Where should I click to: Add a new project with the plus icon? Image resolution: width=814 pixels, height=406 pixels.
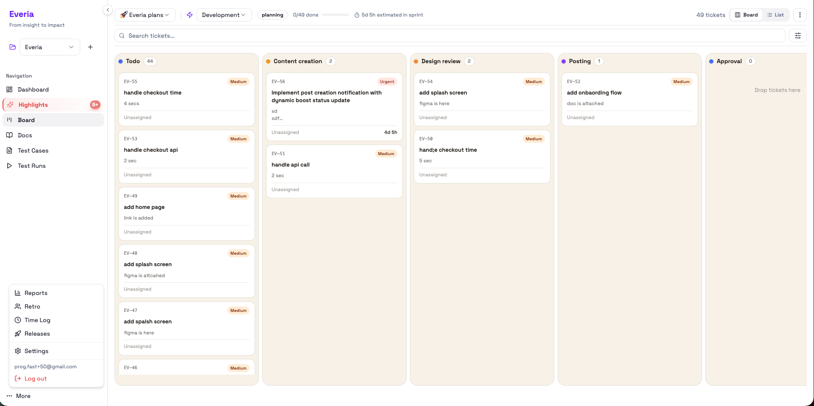90,47
